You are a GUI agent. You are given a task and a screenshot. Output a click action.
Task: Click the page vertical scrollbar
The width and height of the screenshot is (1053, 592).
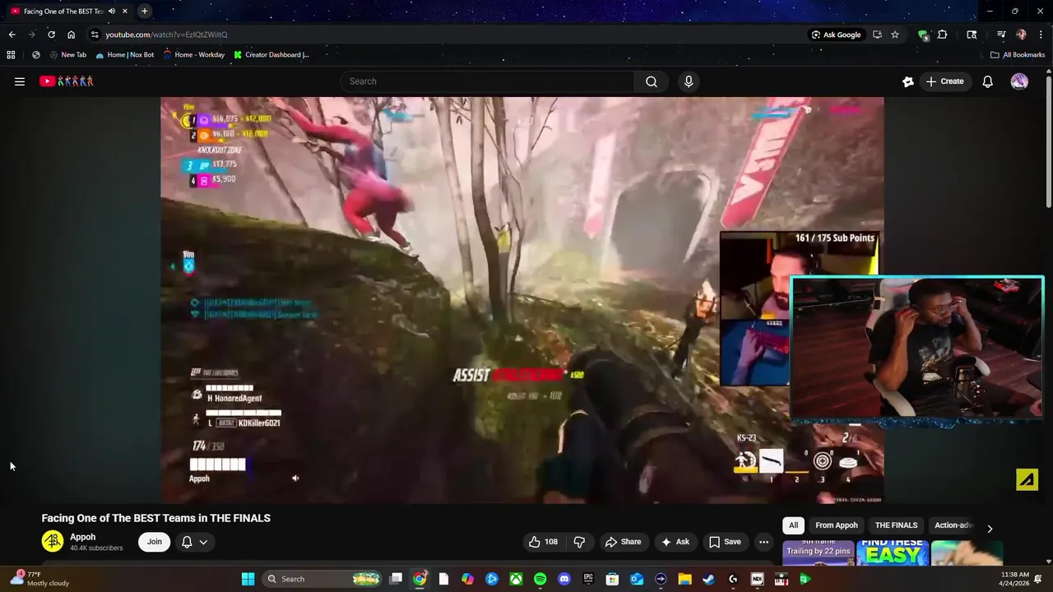pyautogui.click(x=1048, y=140)
